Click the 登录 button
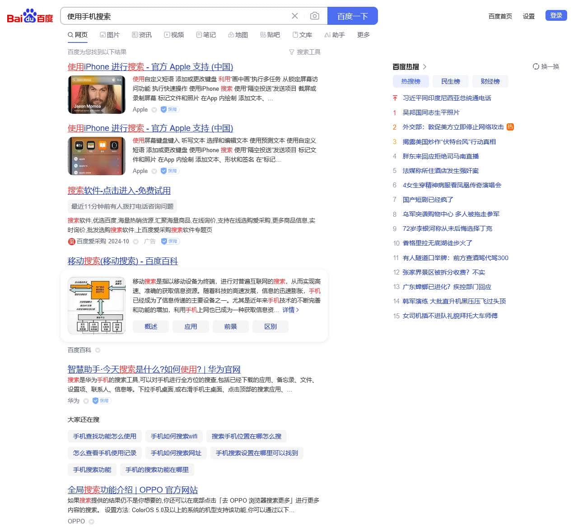The image size is (578, 527). point(556,15)
